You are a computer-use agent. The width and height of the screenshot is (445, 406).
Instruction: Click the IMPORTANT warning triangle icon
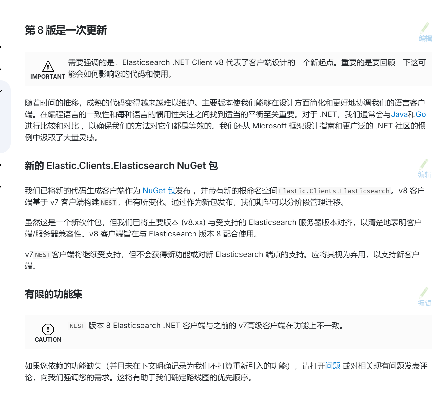pyautogui.click(x=48, y=66)
